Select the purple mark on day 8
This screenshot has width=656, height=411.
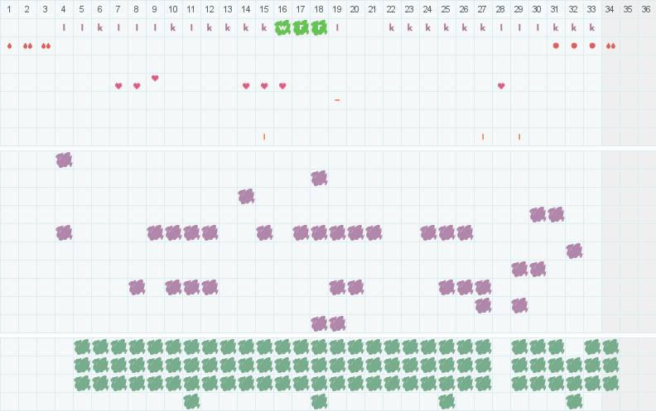click(x=137, y=287)
